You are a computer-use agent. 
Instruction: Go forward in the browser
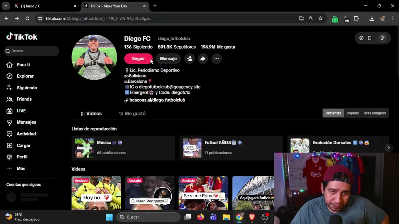tap(17, 18)
